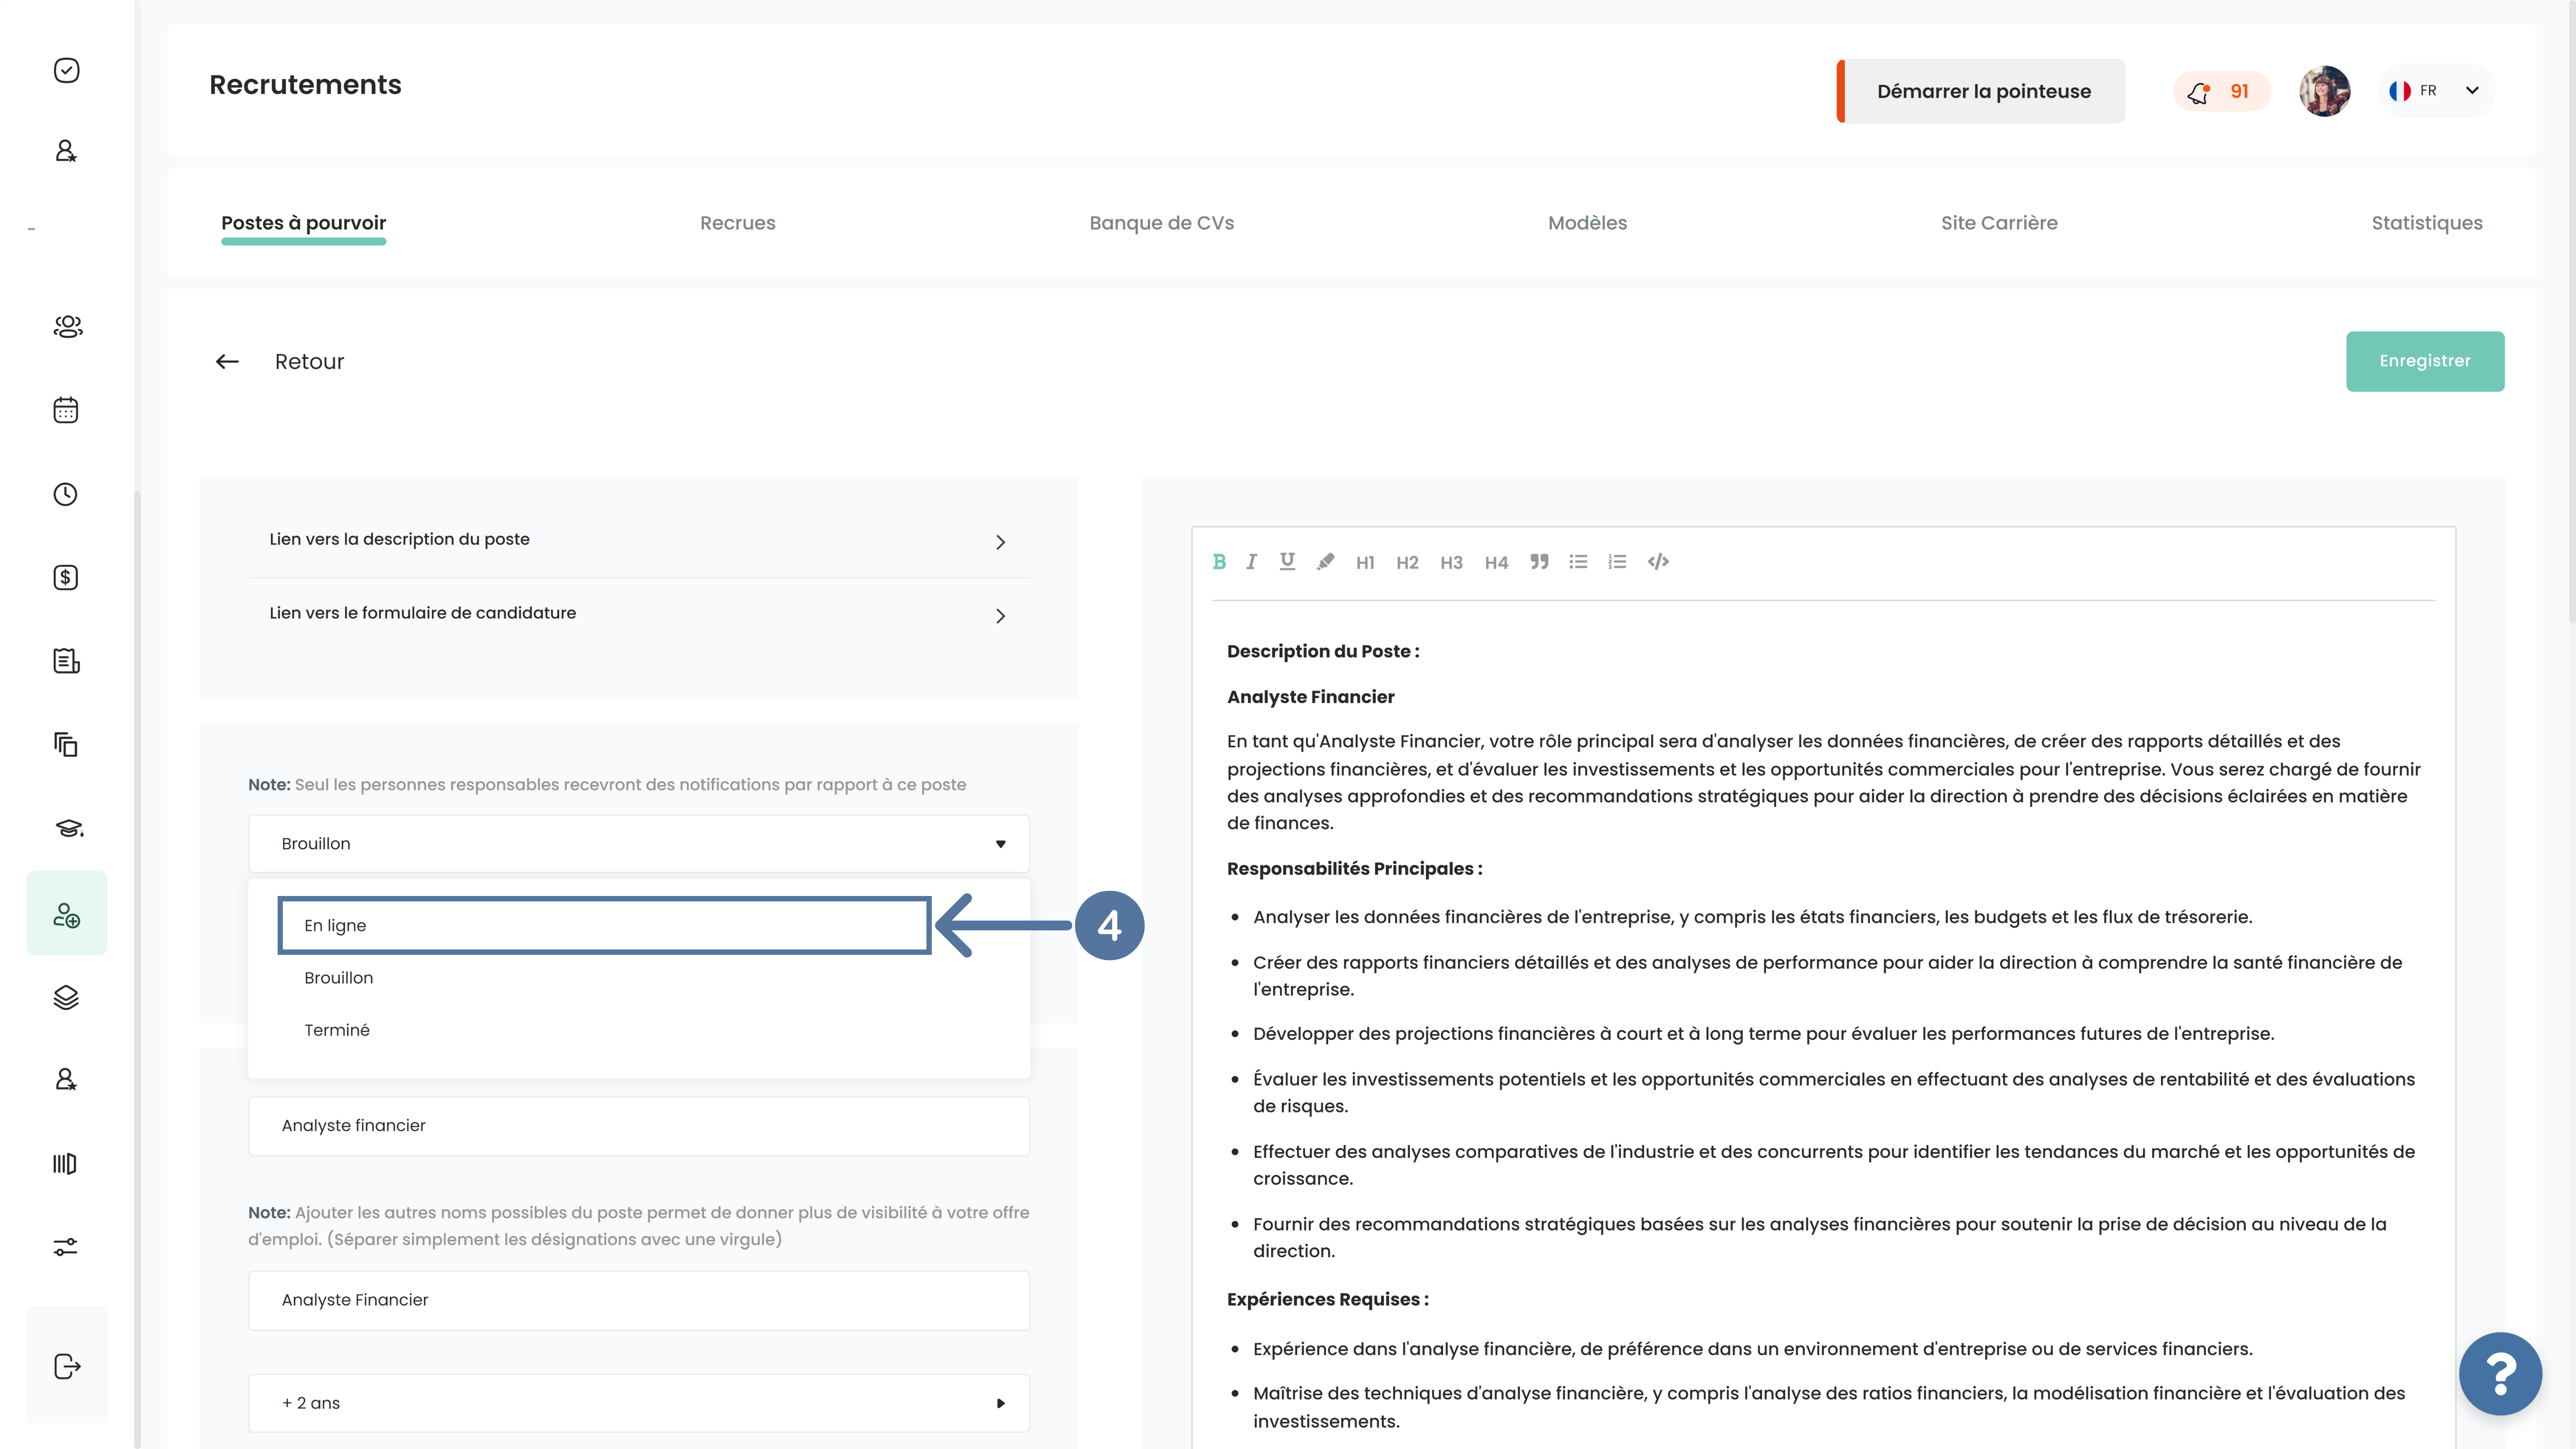Viewport: 2576px width, 1449px height.
Task: Switch to the Recrues tab
Action: (737, 223)
